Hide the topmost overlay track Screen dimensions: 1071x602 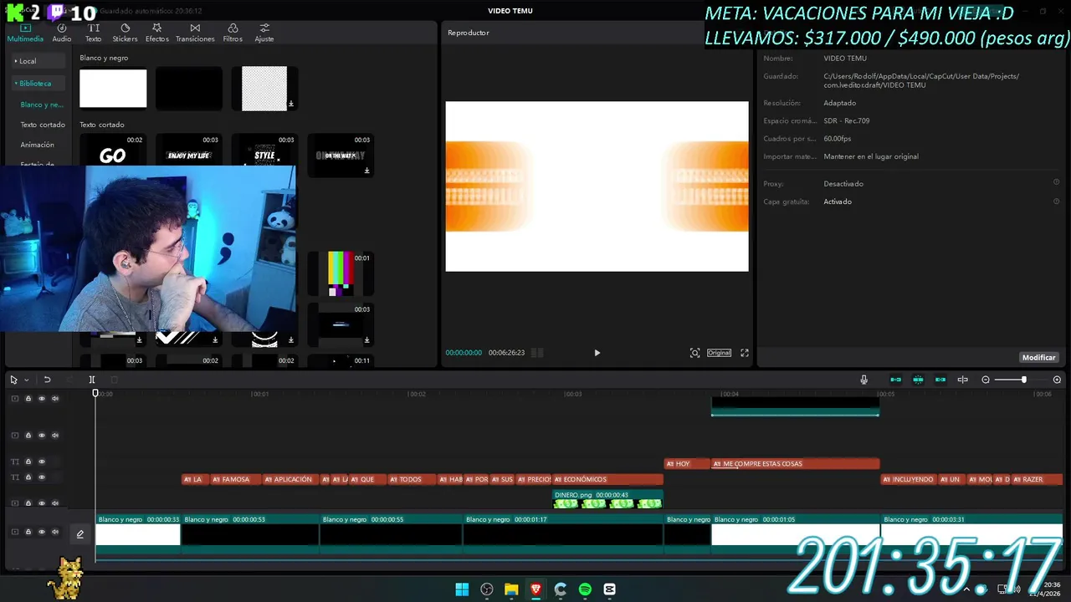[42, 399]
